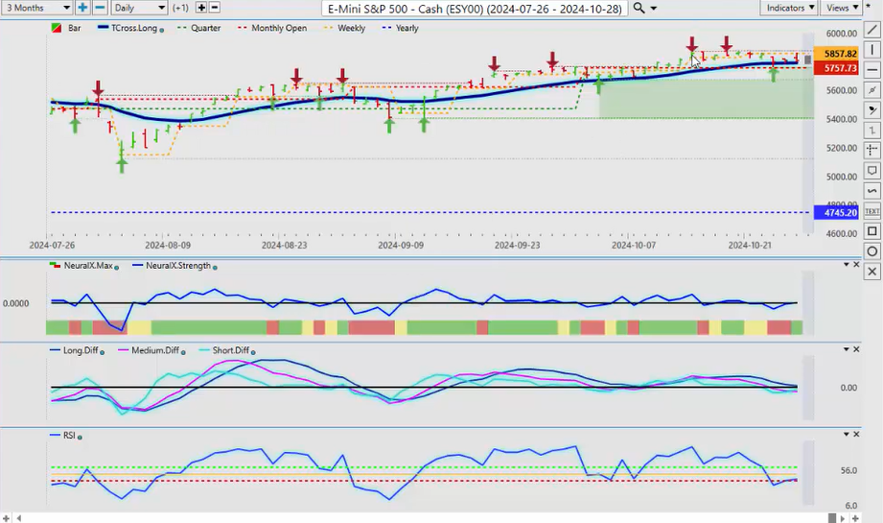Click the NeuralX.Strength legend label
883x523 pixels.
178,266
